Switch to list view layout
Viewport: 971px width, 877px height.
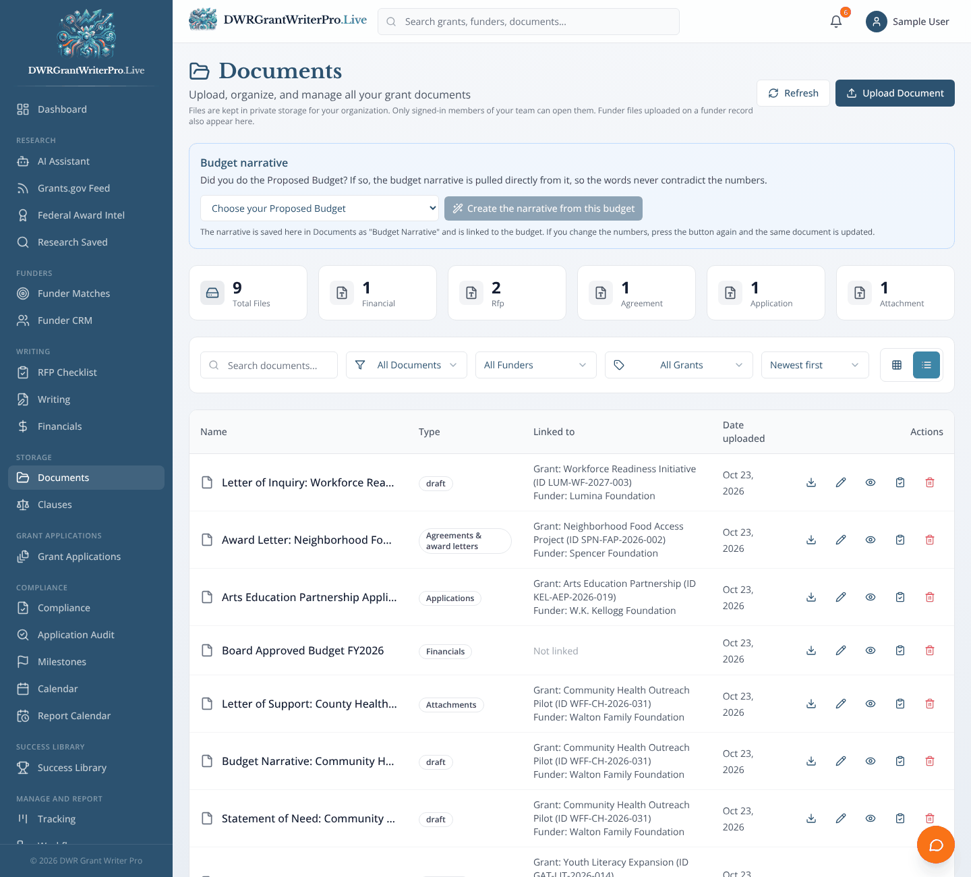926,365
